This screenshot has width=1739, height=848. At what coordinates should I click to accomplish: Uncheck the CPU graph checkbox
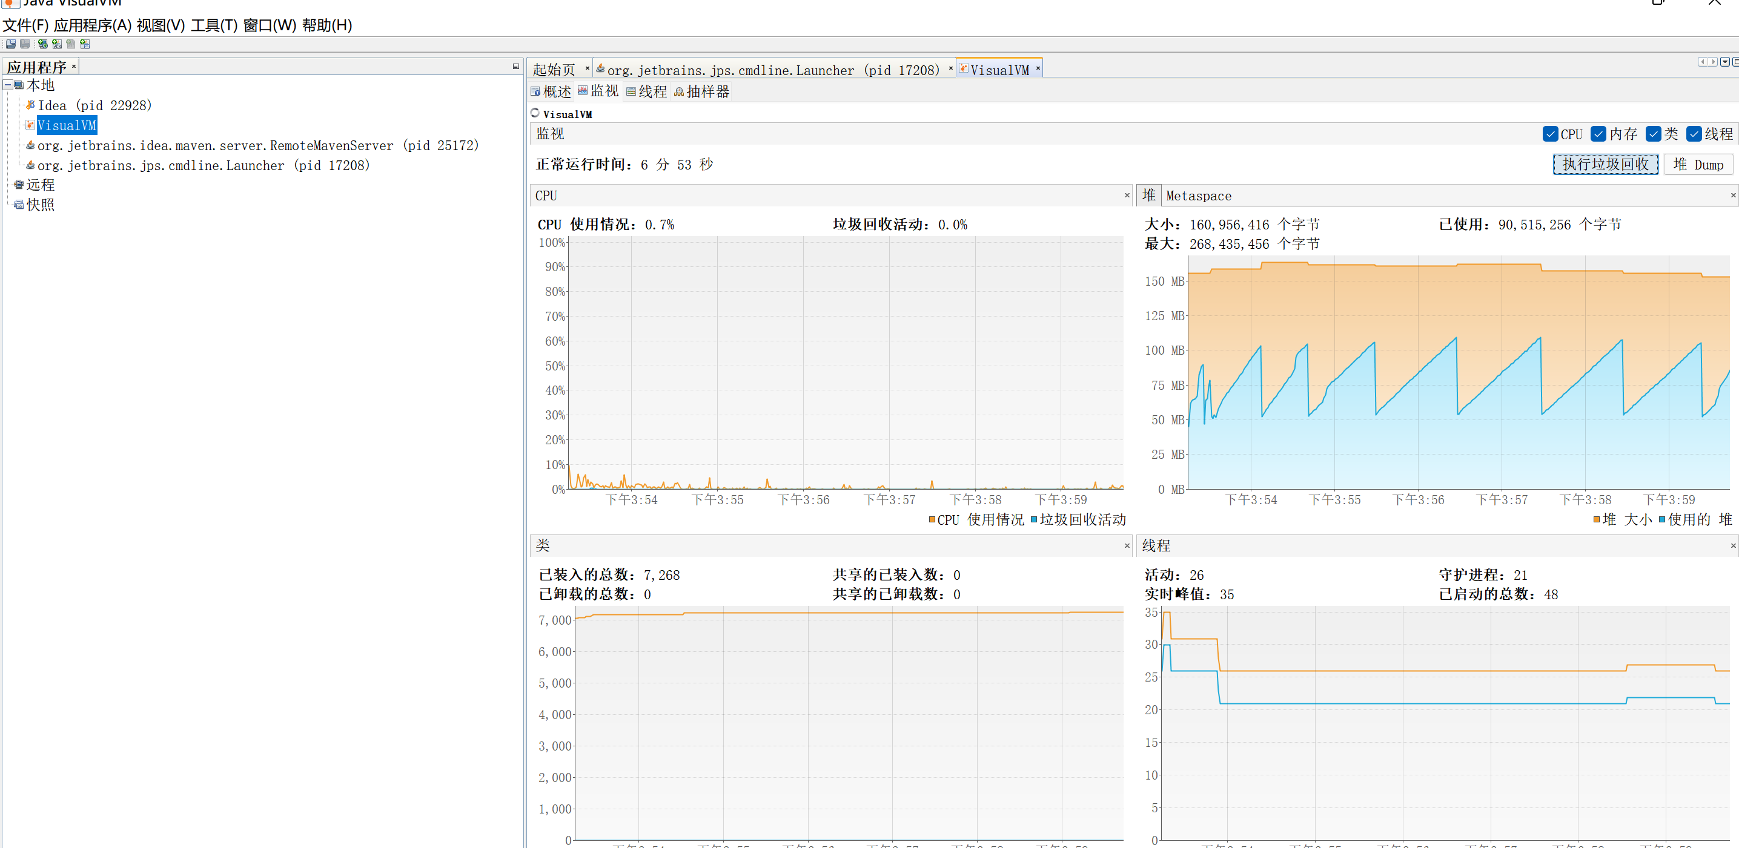[1550, 134]
